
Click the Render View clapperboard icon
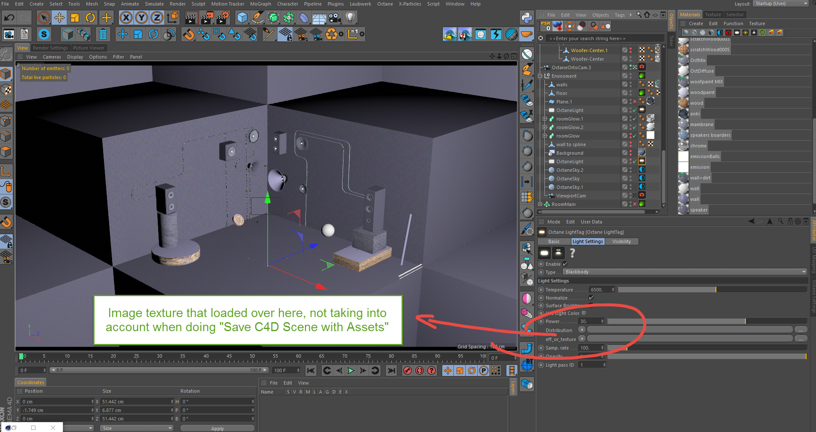click(x=191, y=18)
